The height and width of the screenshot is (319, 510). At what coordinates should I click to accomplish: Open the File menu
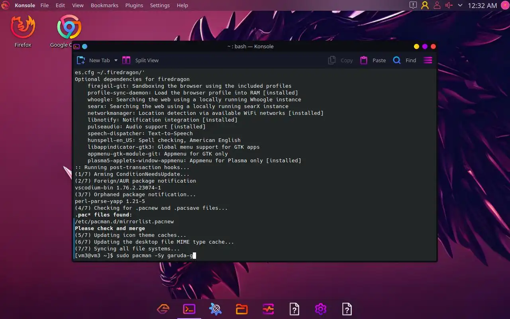(44, 5)
